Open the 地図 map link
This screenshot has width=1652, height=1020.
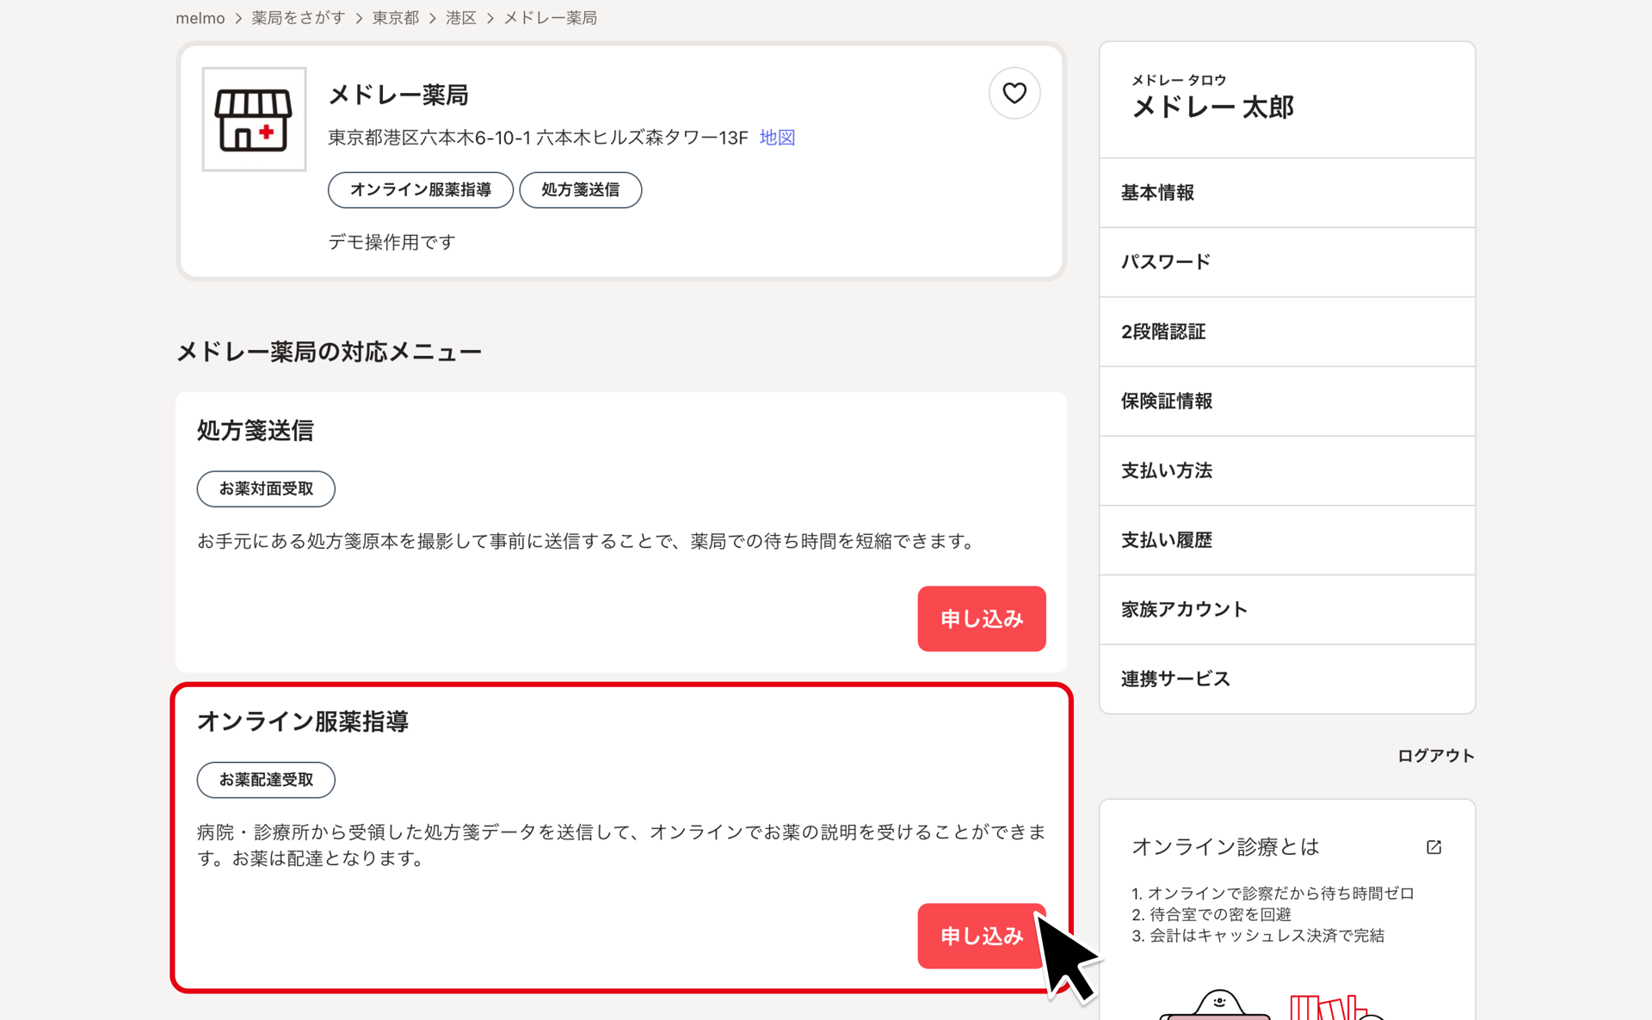pyautogui.click(x=777, y=138)
